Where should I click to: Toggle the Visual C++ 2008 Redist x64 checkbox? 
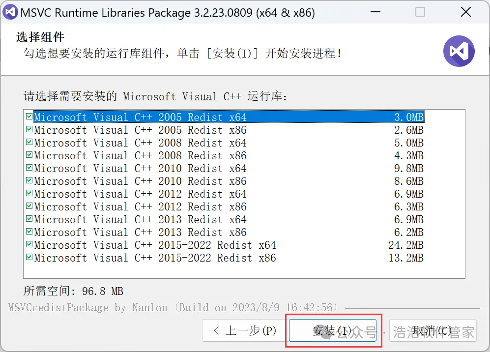click(29, 142)
